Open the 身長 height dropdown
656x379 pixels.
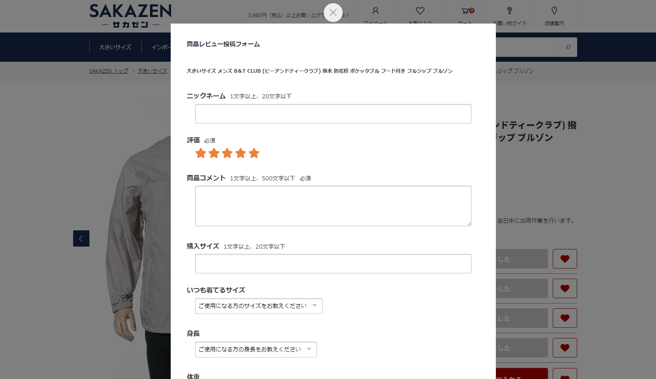(x=256, y=350)
